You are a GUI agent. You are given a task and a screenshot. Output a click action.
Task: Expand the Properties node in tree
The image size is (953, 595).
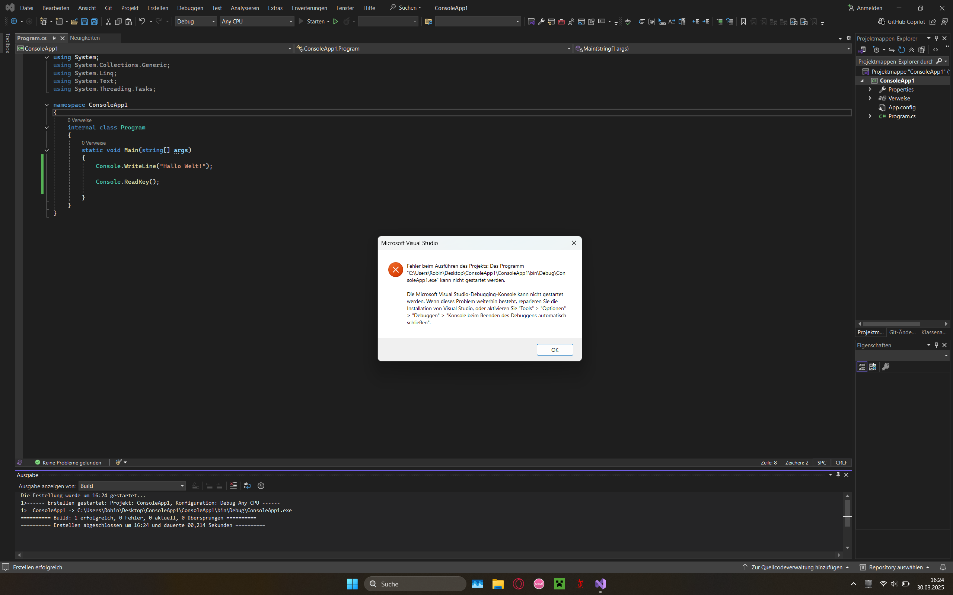(870, 89)
